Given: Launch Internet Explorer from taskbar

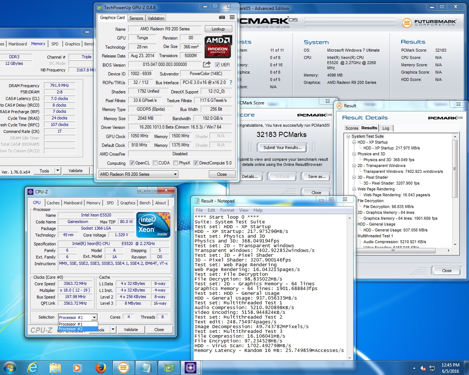Looking at the screenshot, I should [x=33, y=367].
